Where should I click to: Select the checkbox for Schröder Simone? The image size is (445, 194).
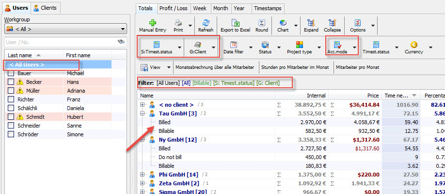(11, 134)
